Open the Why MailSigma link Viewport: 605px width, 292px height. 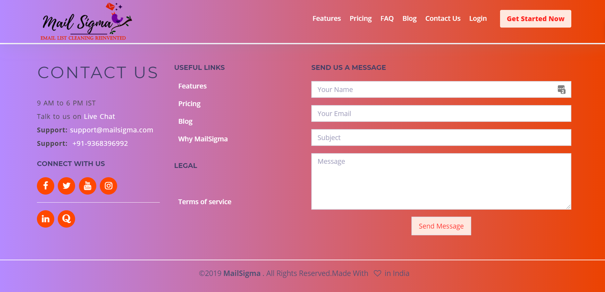pyautogui.click(x=203, y=139)
